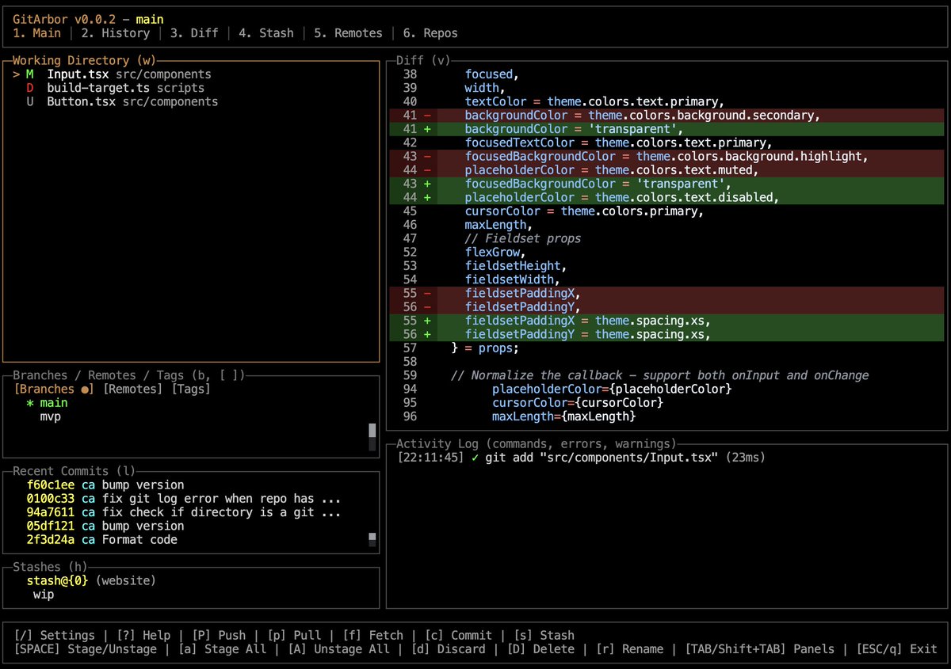Click [?] Help shortcut

(x=143, y=635)
